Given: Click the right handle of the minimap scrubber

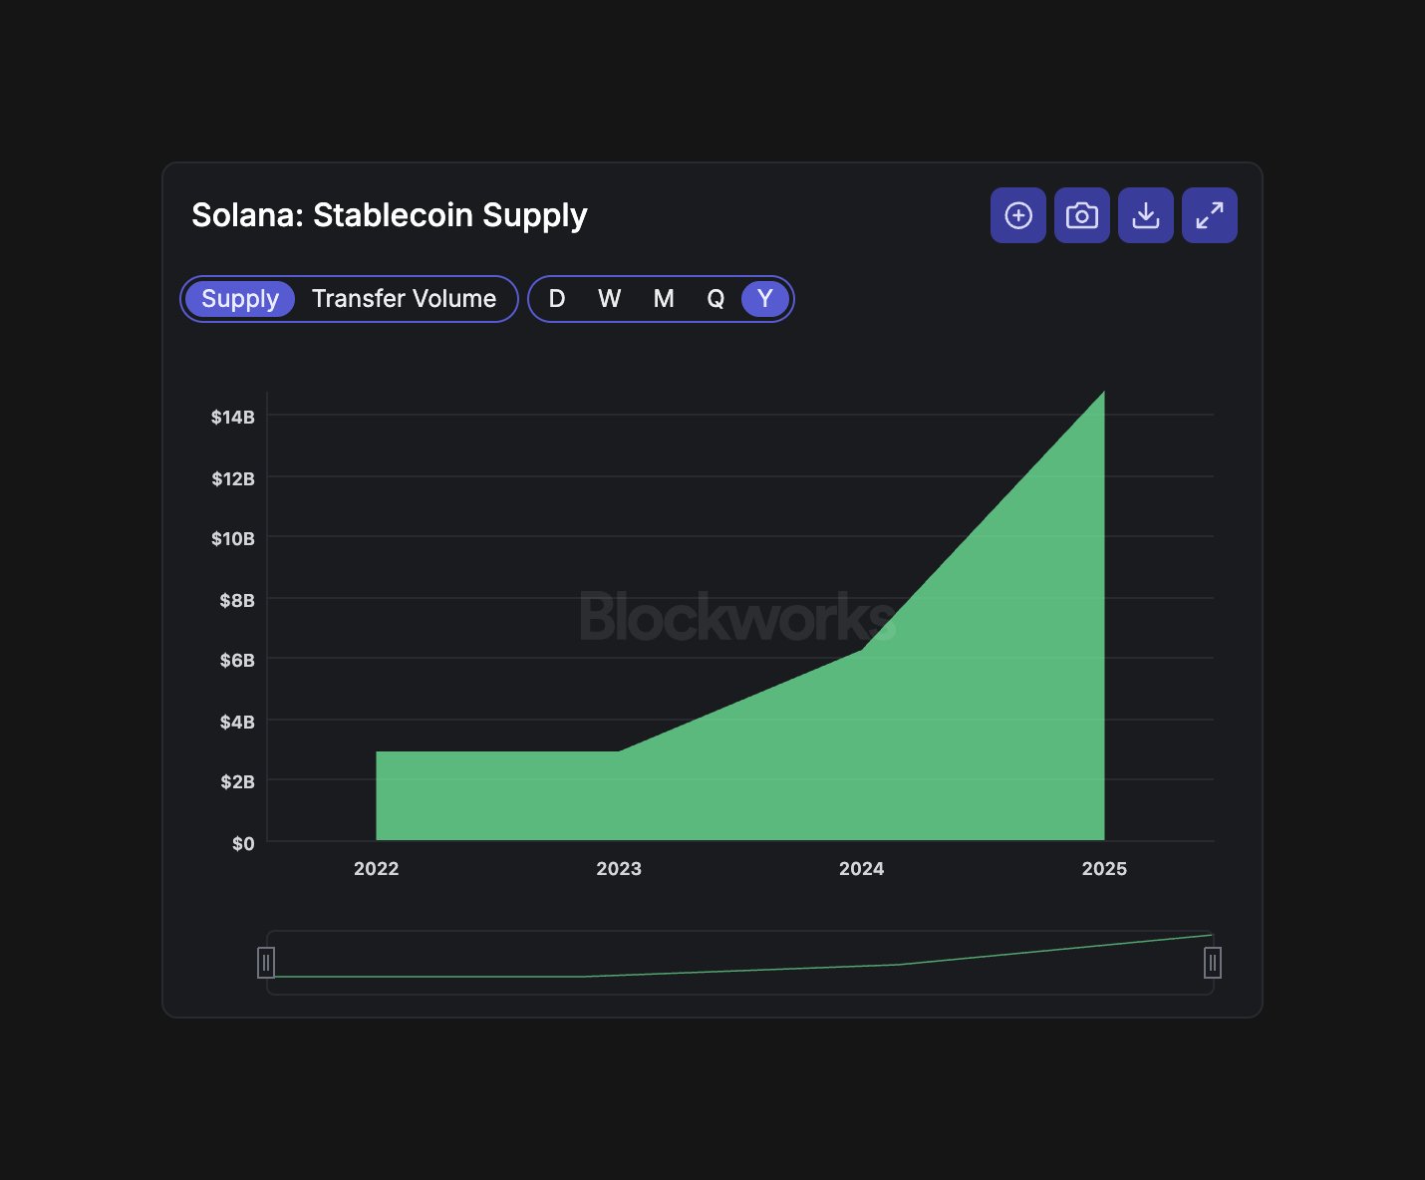Looking at the screenshot, I should point(1212,962).
